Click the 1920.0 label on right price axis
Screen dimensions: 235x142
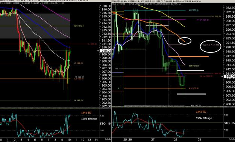coord(229,47)
